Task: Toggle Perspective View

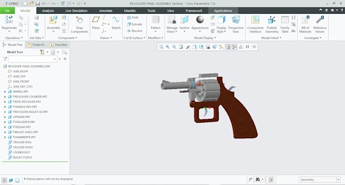Action: (x=235, y=24)
